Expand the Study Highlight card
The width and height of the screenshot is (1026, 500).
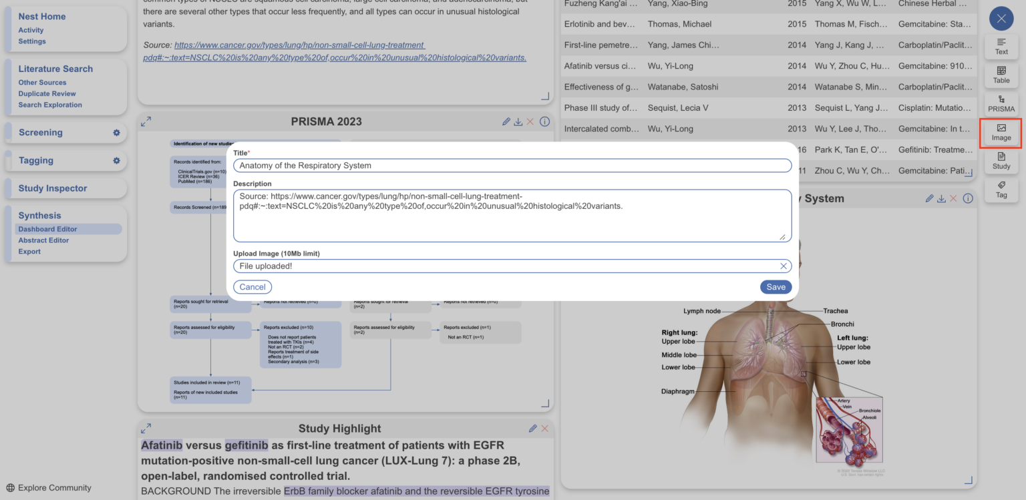point(146,429)
